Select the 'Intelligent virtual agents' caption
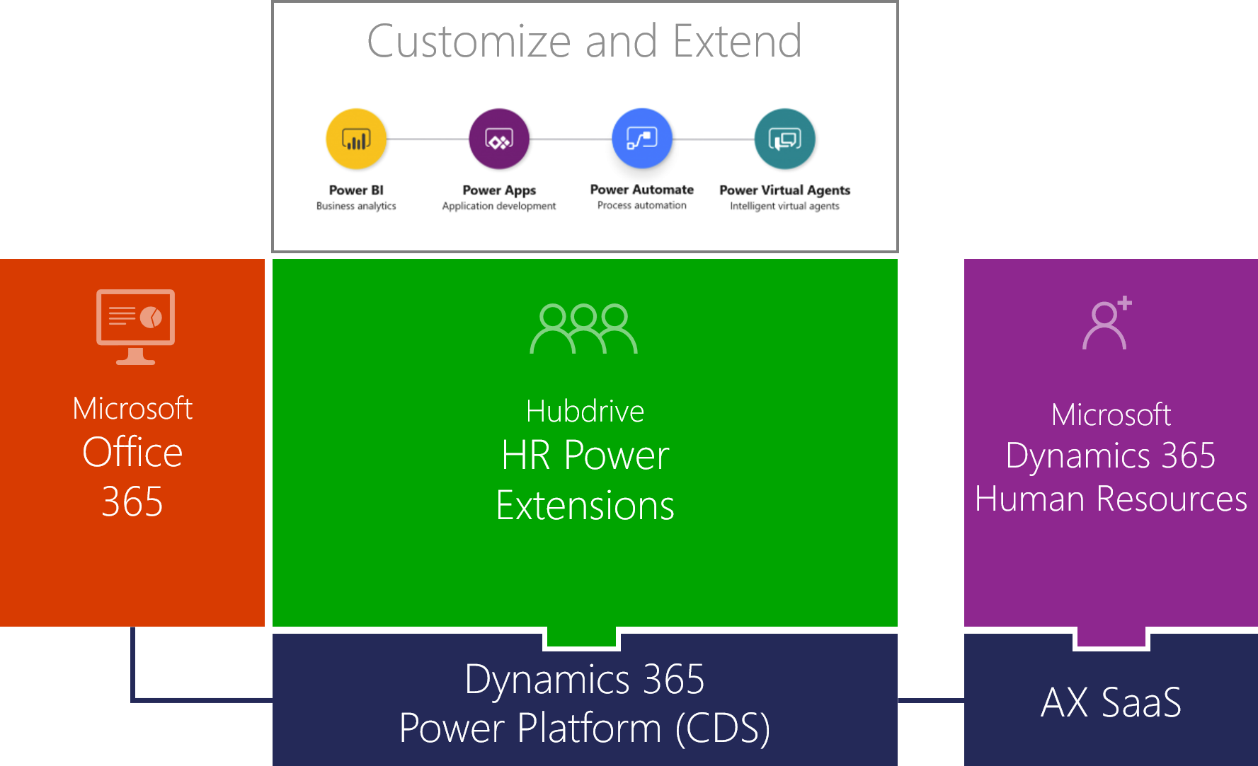 tap(785, 206)
